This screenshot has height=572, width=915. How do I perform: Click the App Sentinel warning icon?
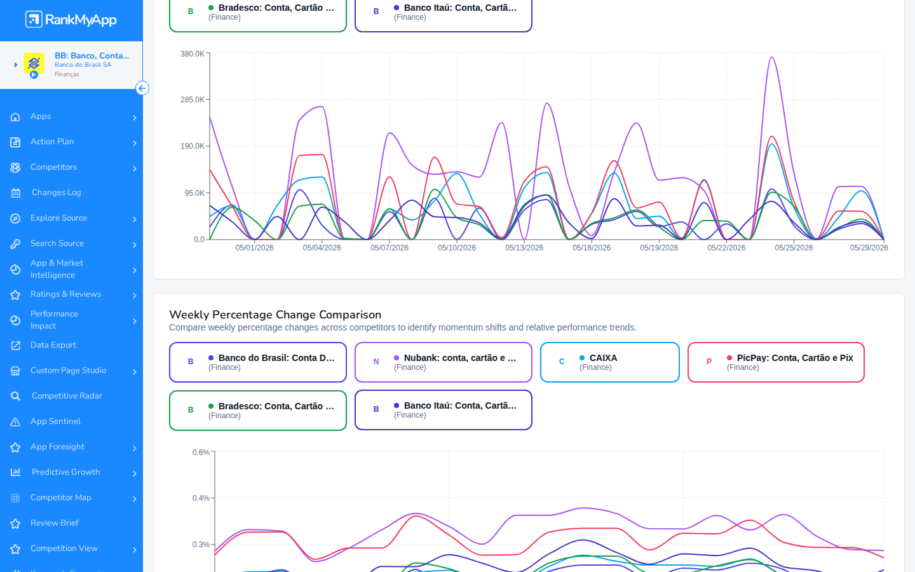tap(15, 422)
